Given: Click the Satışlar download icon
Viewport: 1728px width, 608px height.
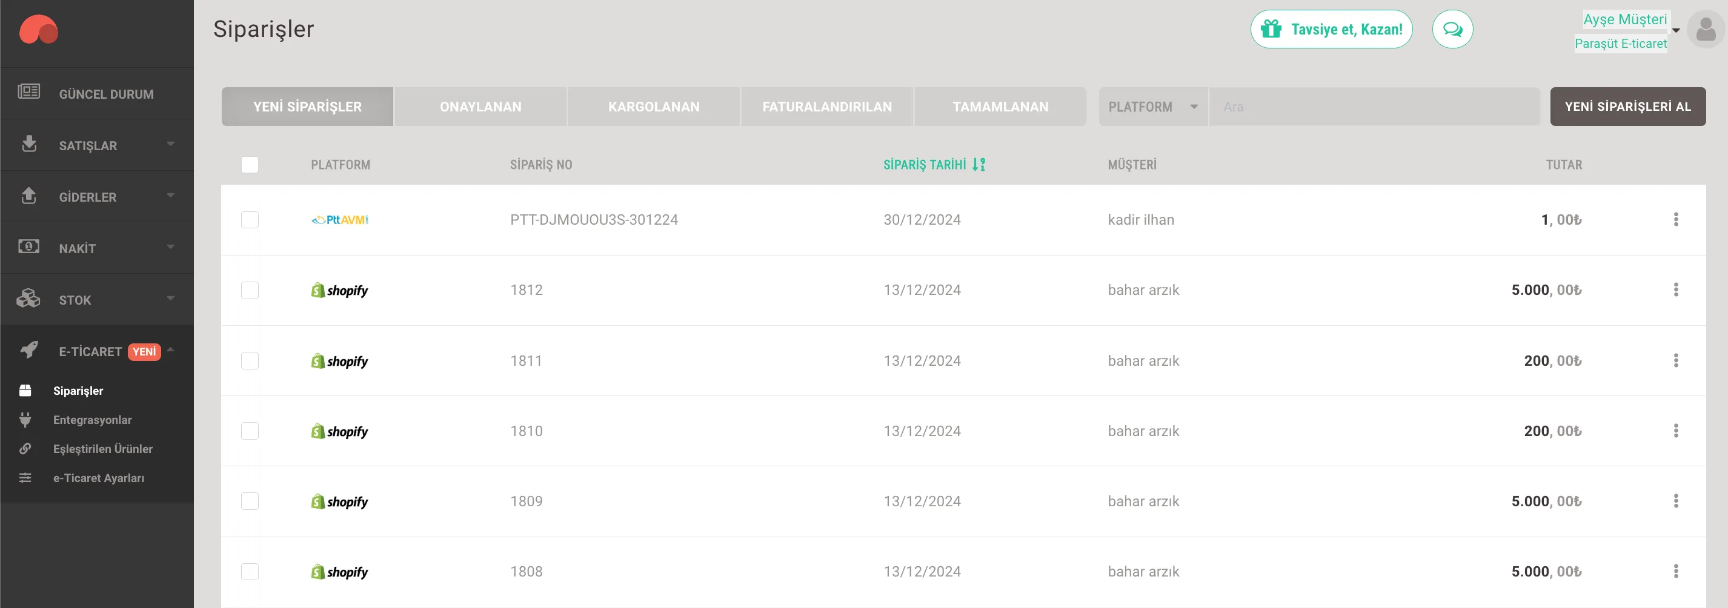Looking at the screenshot, I should (29, 144).
